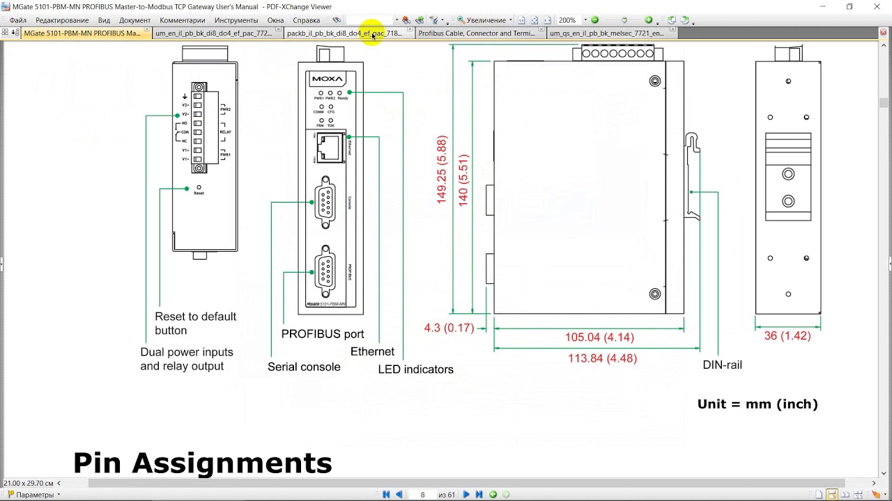Click the search options funnel icon
This screenshot has width=892, height=501.
pos(434,20)
